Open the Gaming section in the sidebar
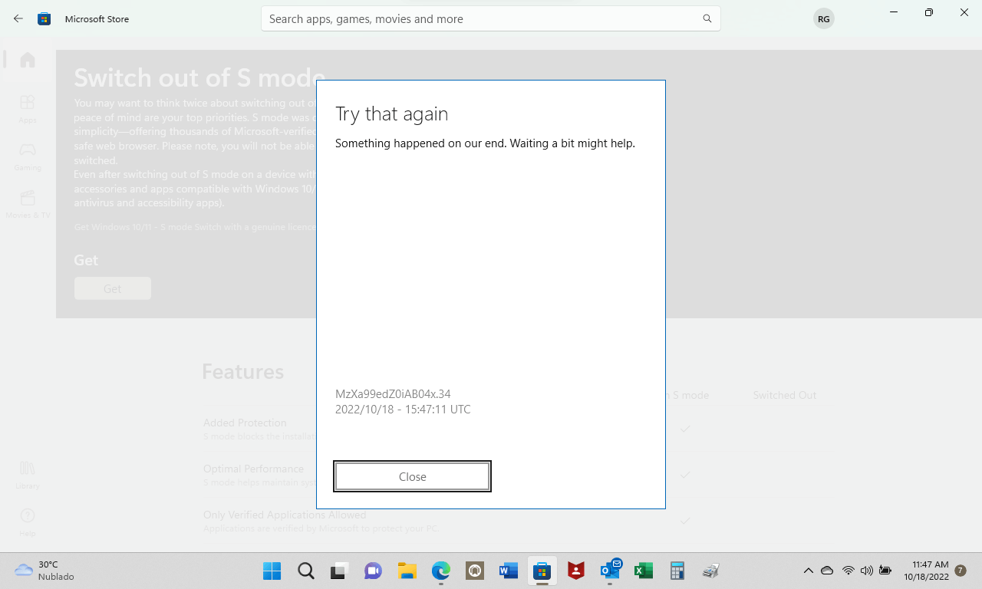The width and height of the screenshot is (982, 589). pos(28,156)
